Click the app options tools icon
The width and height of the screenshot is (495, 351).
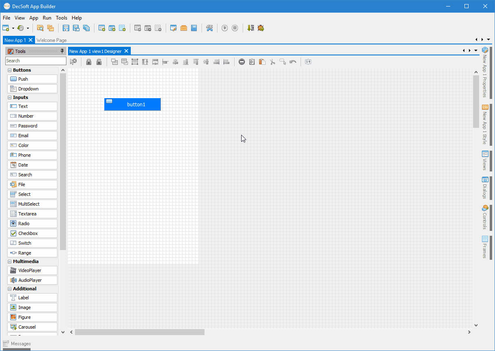209,28
